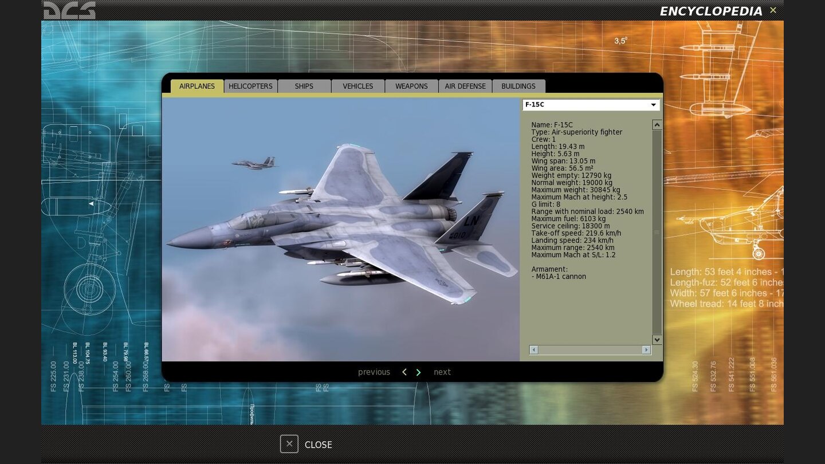The width and height of the screenshot is (825, 464).
Task: Click 'Length: 19.43 m' text
Action: tap(558, 147)
